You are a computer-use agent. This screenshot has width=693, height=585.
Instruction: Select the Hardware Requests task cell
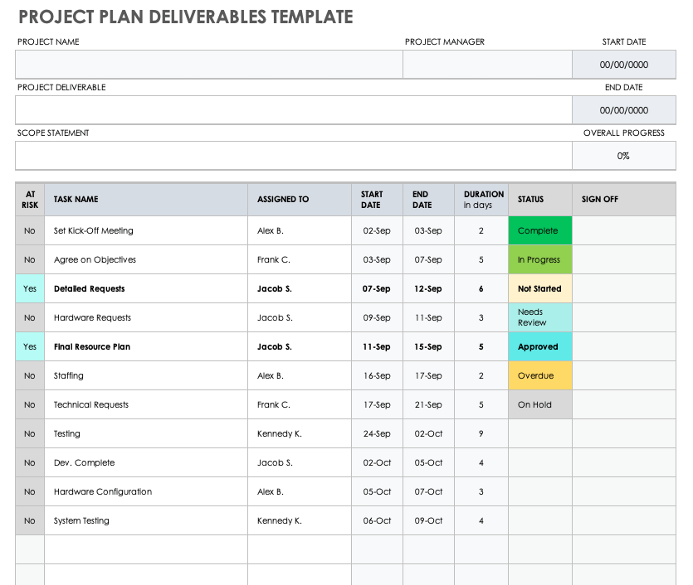(146, 317)
